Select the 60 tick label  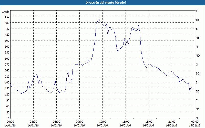8,106
